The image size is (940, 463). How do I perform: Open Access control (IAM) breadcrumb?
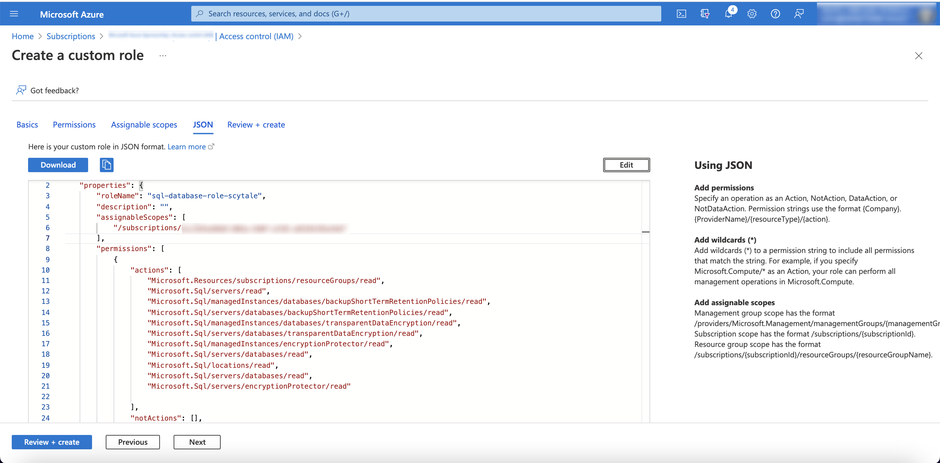256,36
